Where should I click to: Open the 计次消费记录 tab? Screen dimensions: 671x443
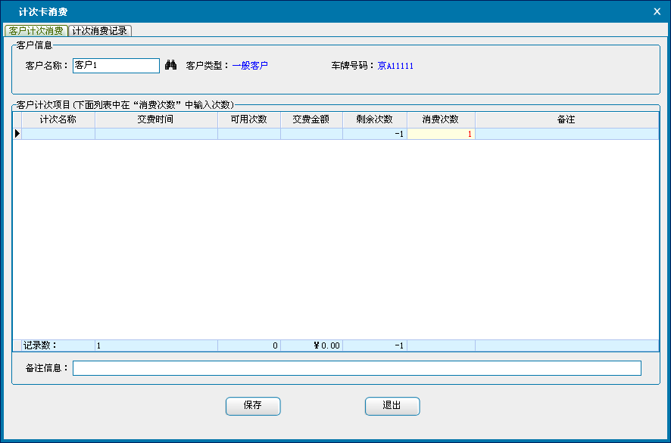pos(100,31)
